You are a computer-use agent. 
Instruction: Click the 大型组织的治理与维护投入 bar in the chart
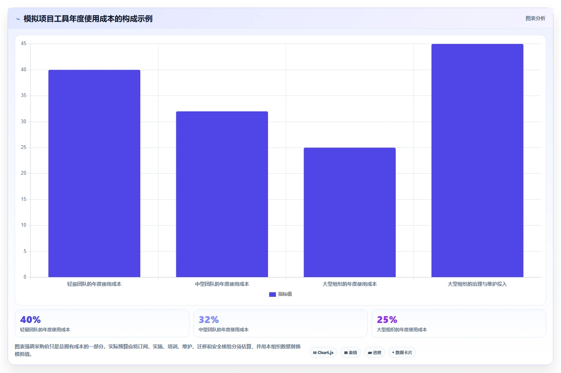tap(477, 160)
